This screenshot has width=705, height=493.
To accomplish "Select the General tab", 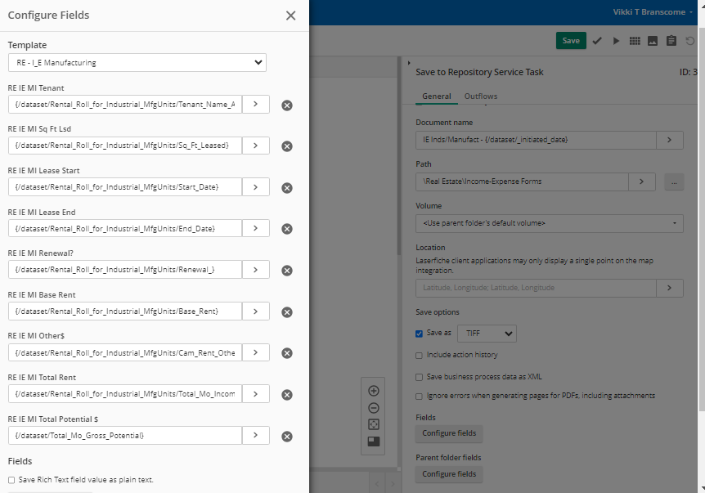I will tap(437, 96).
